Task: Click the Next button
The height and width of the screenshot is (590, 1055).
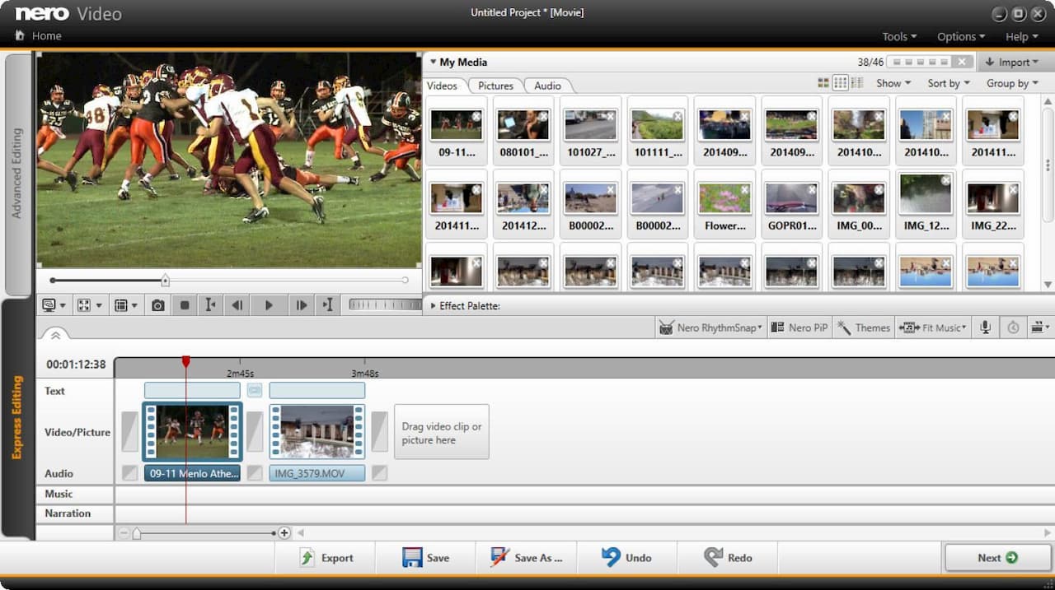Action: [997, 558]
